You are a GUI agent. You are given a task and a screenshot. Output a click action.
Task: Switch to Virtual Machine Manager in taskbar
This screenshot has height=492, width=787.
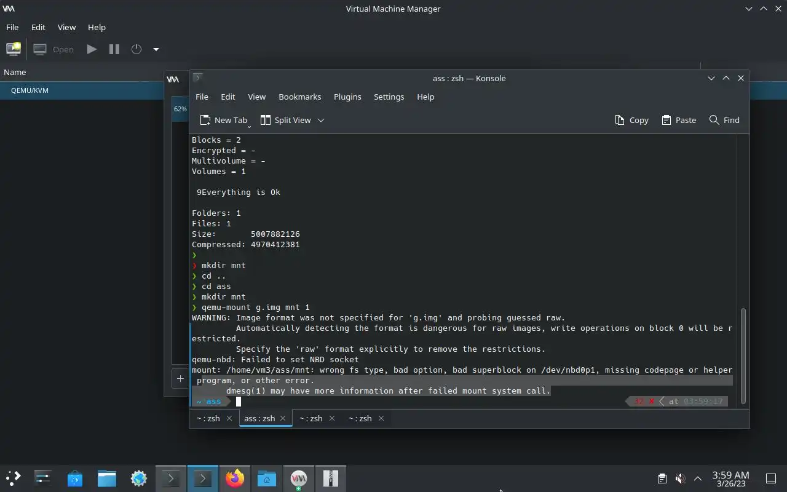tap(299, 478)
